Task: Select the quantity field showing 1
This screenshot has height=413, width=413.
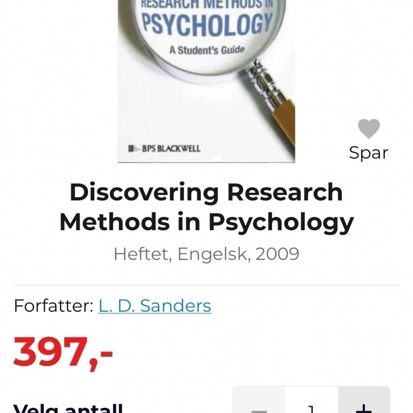Action: coord(312,403)
